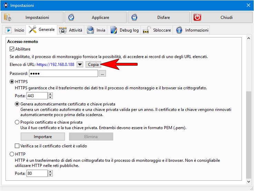Select the HTTP radio button
The height and width of the screenshot is (191, 254).
(x=12, y=154)
